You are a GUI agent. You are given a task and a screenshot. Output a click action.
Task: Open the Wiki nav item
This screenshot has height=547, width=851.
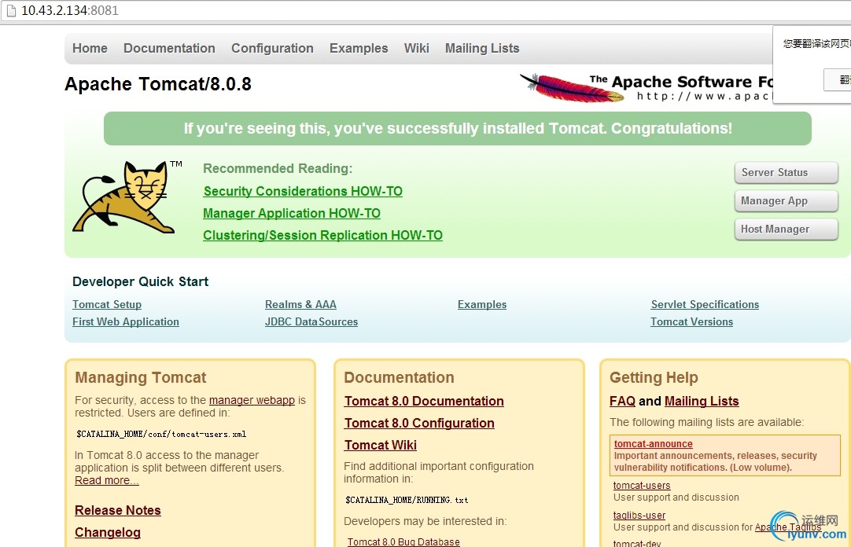[417, 48]
